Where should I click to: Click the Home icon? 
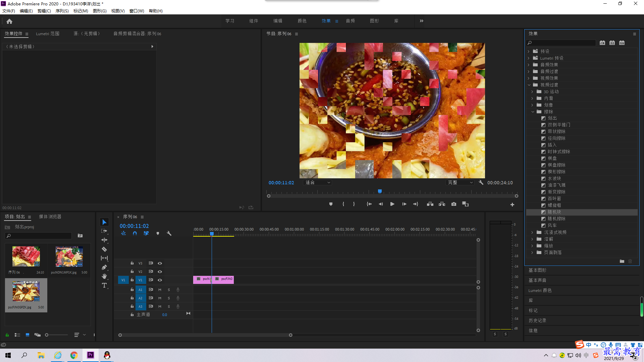(x=9, y=21)
